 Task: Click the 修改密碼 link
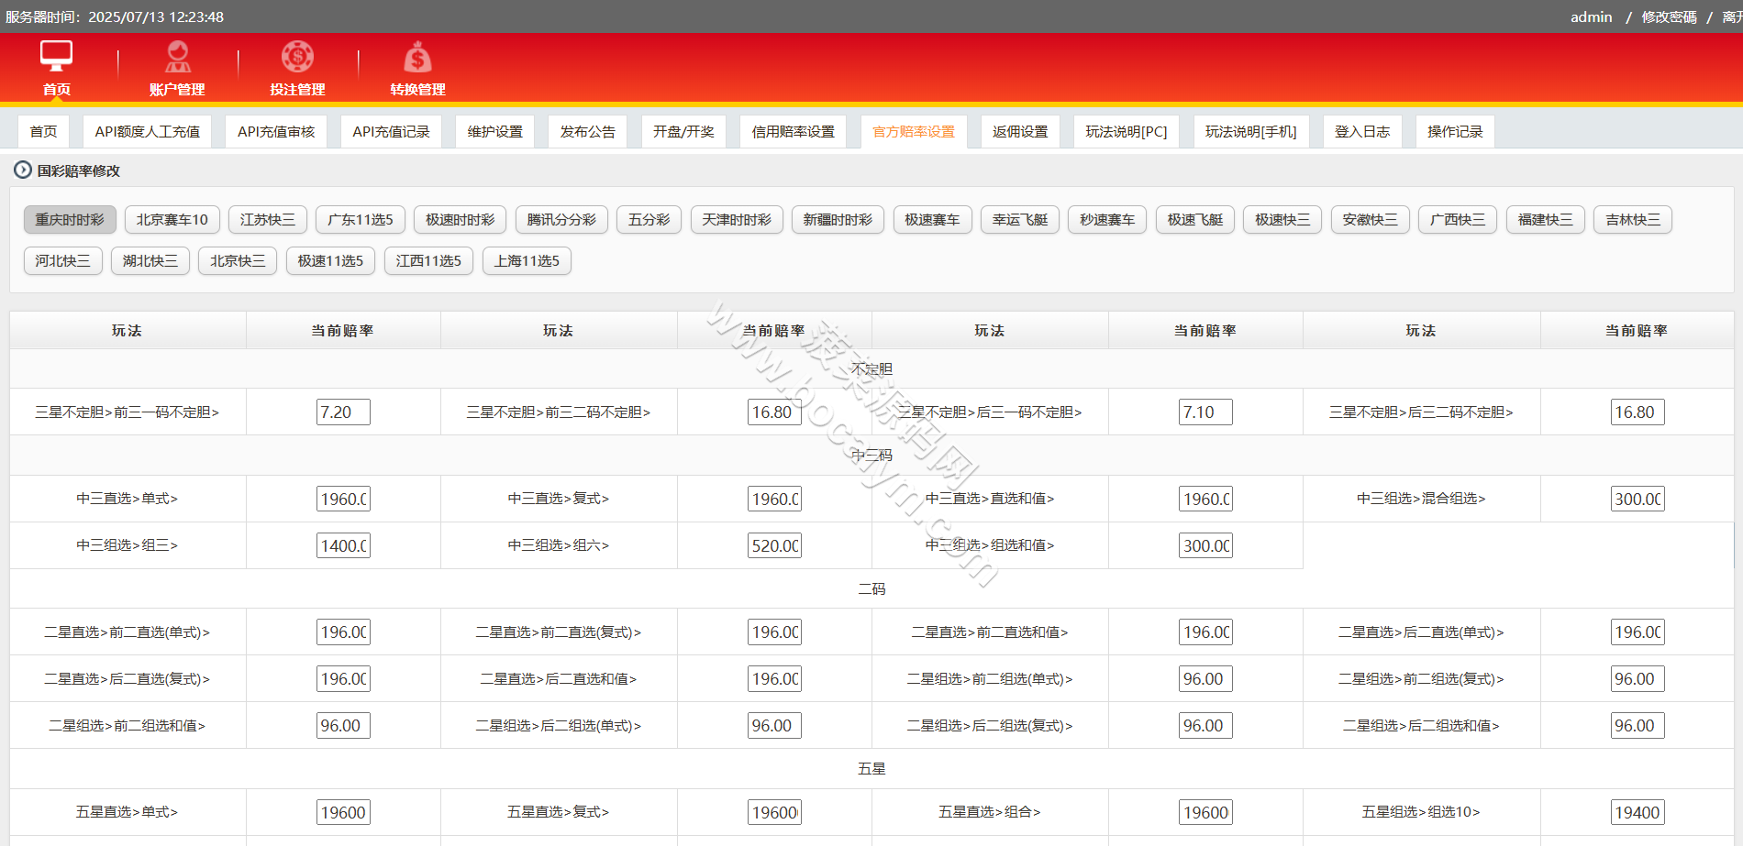tap(1669, 16)
